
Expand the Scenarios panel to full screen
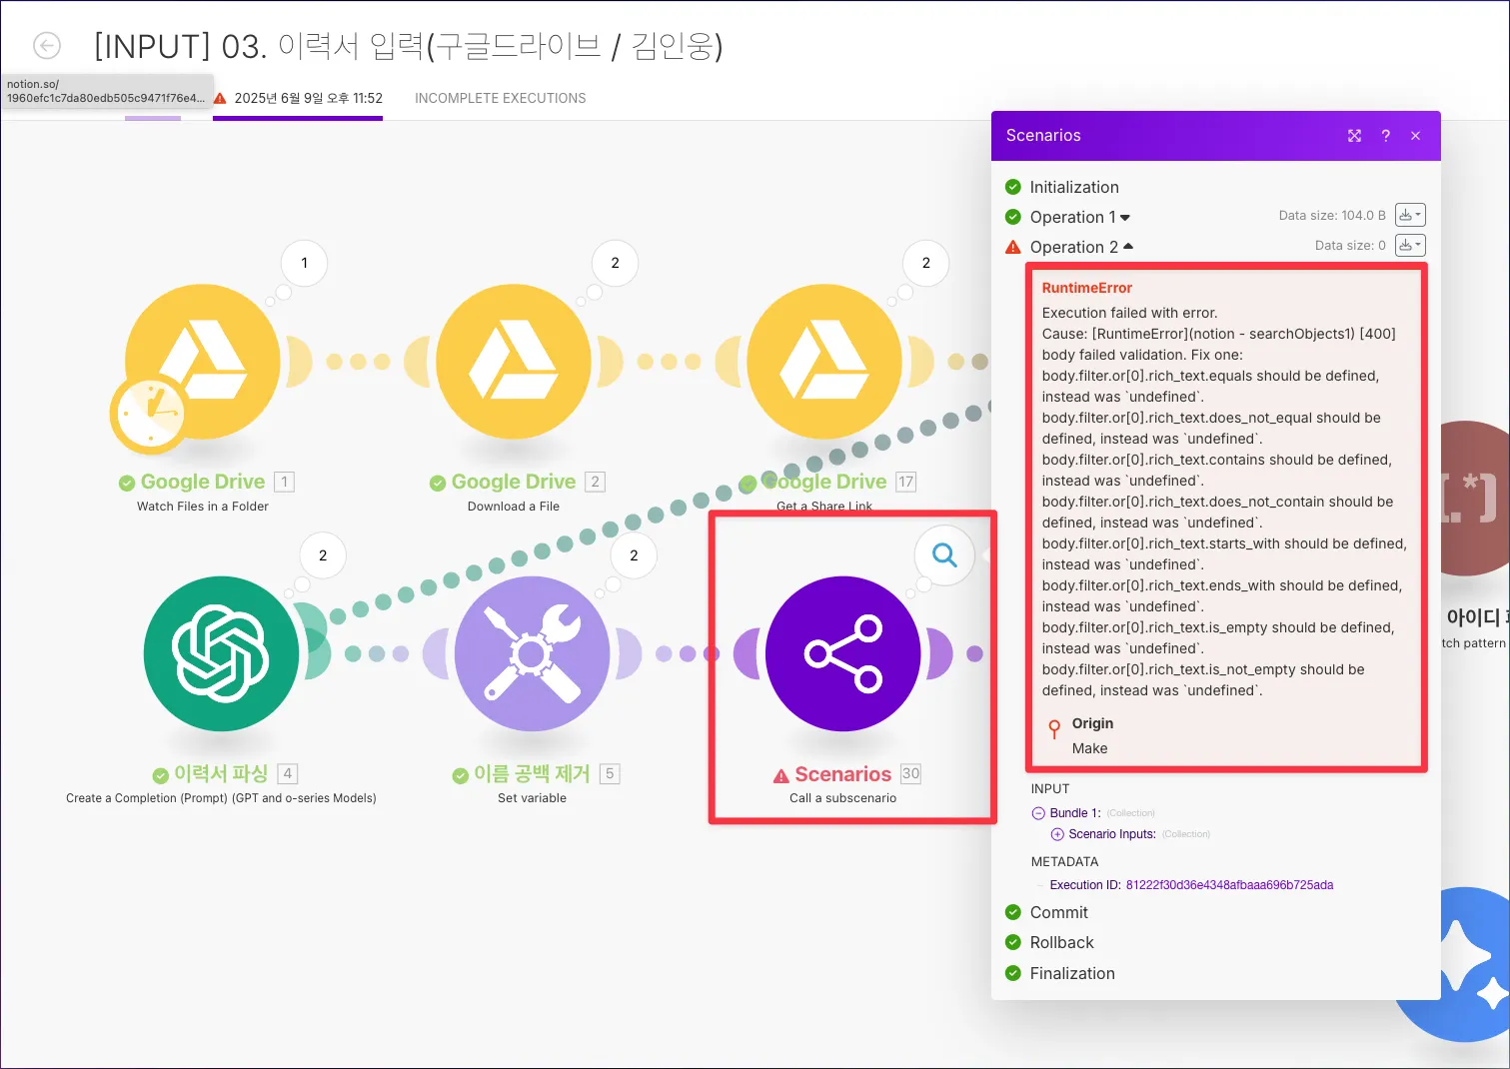(x=1354, y=136)
